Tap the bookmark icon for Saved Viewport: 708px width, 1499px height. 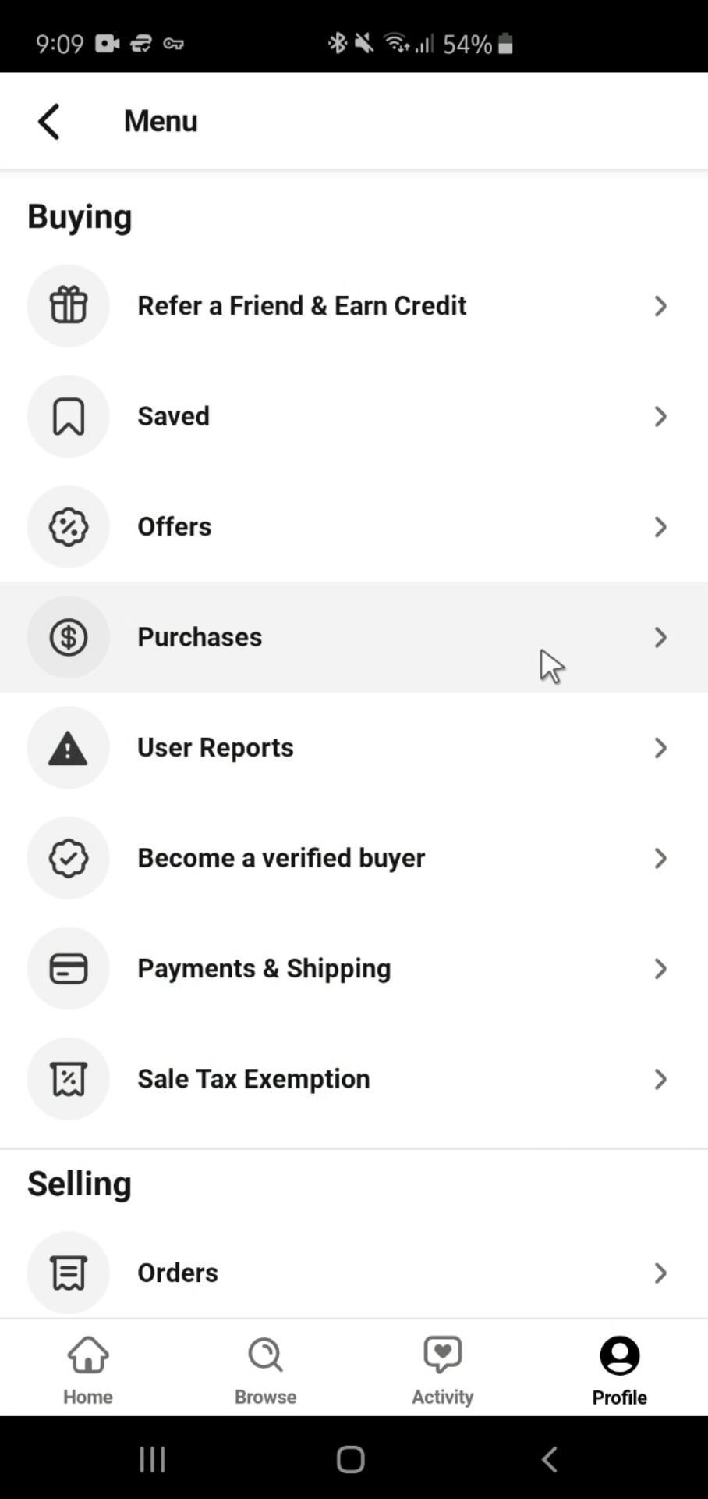(x=69, y=416)
